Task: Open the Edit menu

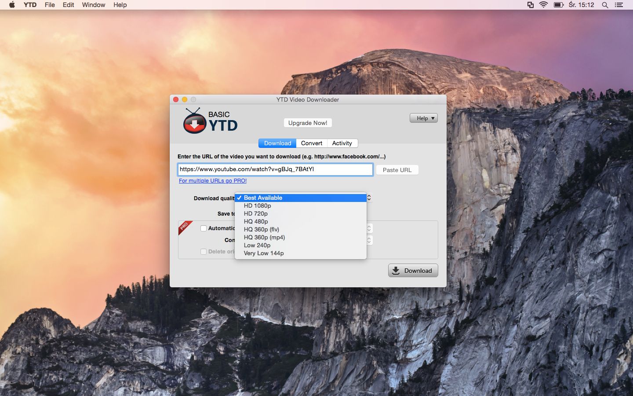Action: pyautogui.click(x=68, y=5)
